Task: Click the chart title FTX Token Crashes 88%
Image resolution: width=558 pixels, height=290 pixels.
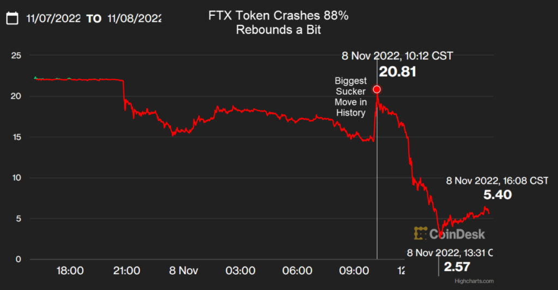Action: (278, 16)
